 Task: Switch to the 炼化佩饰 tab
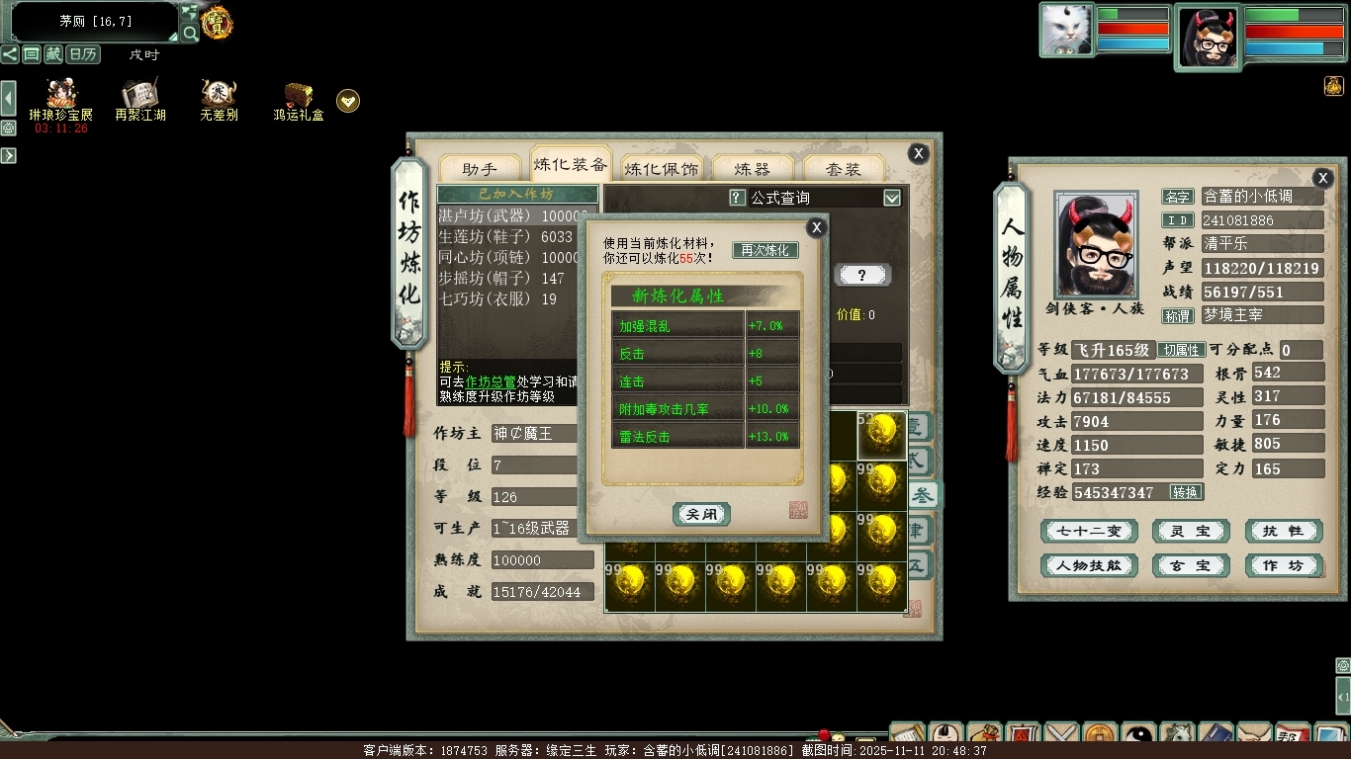pos(662,169)
